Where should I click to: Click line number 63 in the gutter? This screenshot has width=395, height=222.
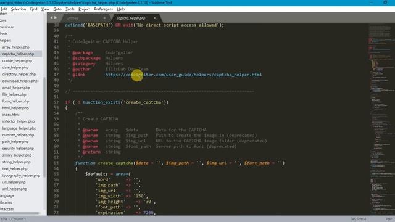(56, 163)
